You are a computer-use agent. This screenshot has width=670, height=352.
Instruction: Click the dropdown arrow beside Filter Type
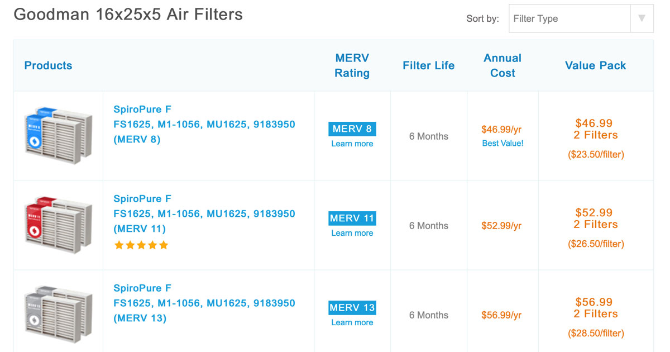[642, 18]
